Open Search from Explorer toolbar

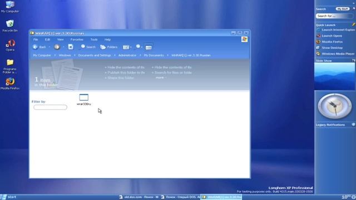[x=88, y=47]
